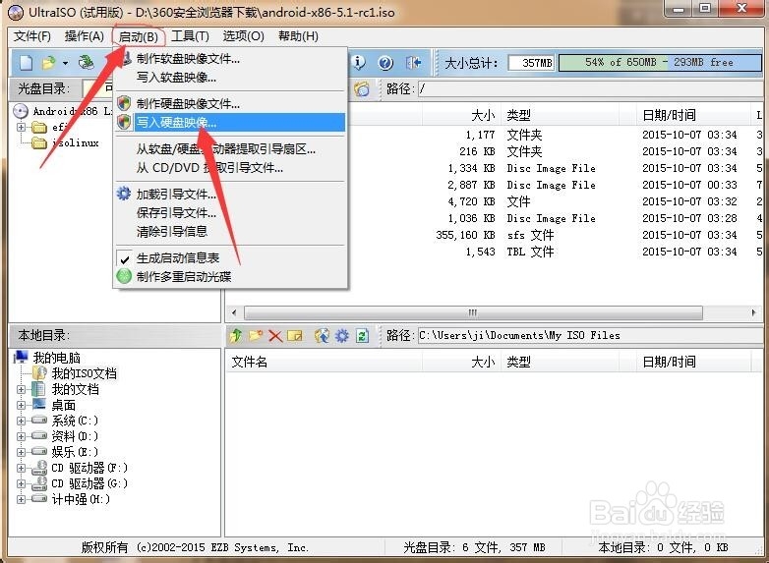Click the Open CD/DVD disc icon
This screenshot has height=563, width=769.
click(x=87, y=62)
